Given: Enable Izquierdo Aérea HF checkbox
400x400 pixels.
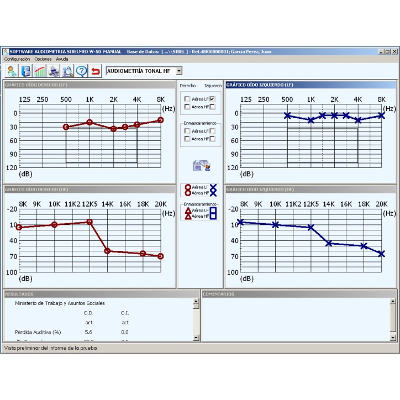Looking at the screenshot, I should pos(212,107).
